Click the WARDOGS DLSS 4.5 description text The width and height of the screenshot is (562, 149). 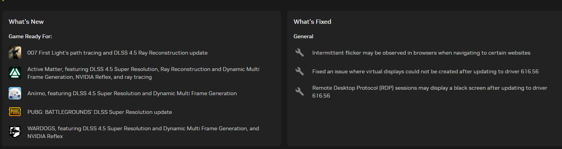pyautogui.click(x=143, y=132)
